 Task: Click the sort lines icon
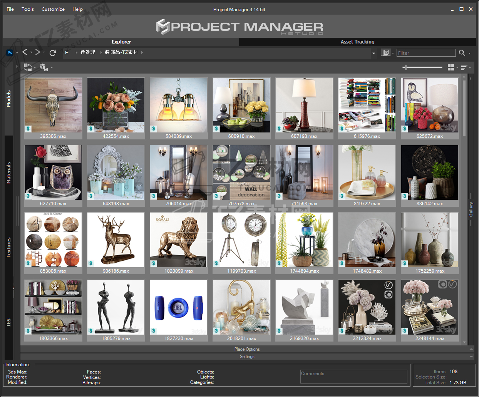pyautogui.click(x=464, y=67)
